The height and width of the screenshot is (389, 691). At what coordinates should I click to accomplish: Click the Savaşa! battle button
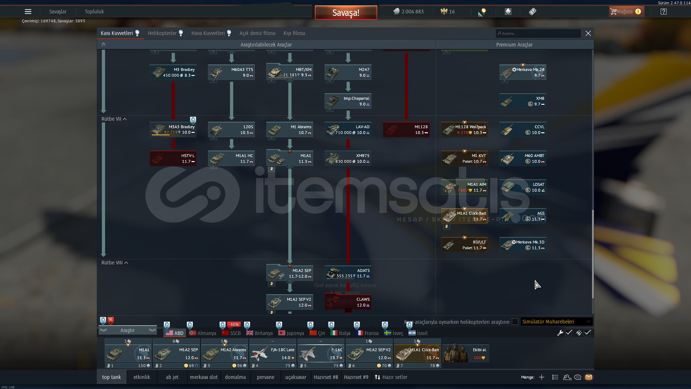click(x=346, y=13)
